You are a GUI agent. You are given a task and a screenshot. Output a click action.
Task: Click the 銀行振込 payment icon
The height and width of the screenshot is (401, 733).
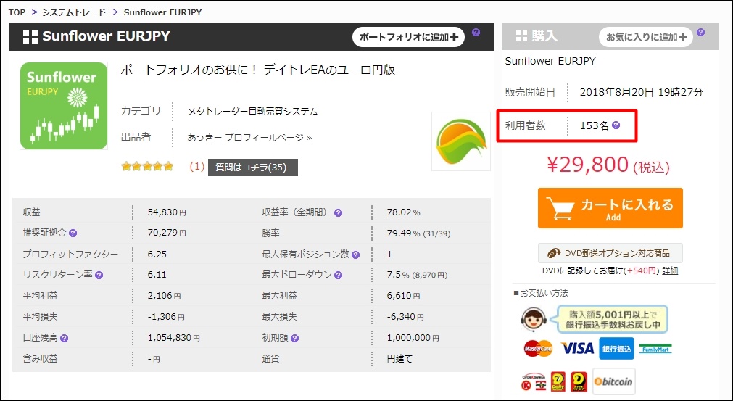[x=616, y=349]
